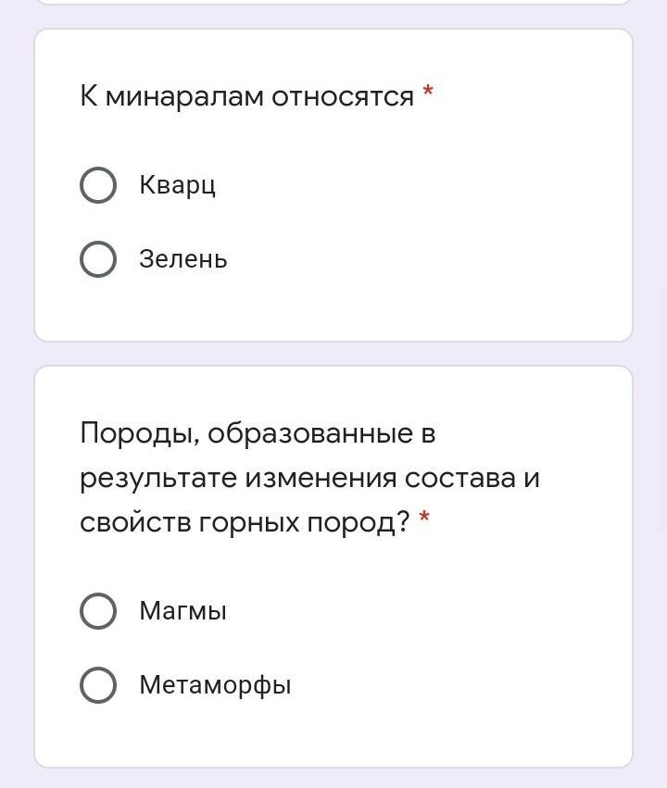This screenshot has width=667, height=788.
Task: Click the partially visible card at top
Action: [333, 2]
